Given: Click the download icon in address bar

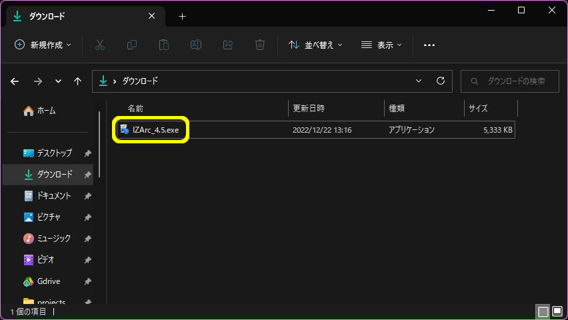Looking at the screenshot, I should click(103, 81).
